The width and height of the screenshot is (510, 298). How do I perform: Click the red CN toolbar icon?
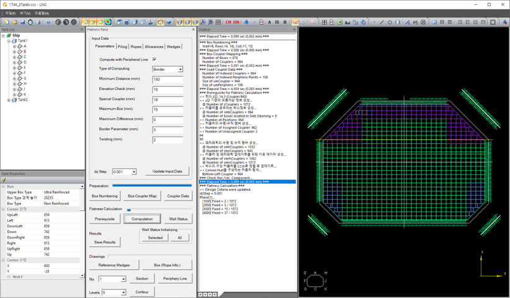point(228,22)
